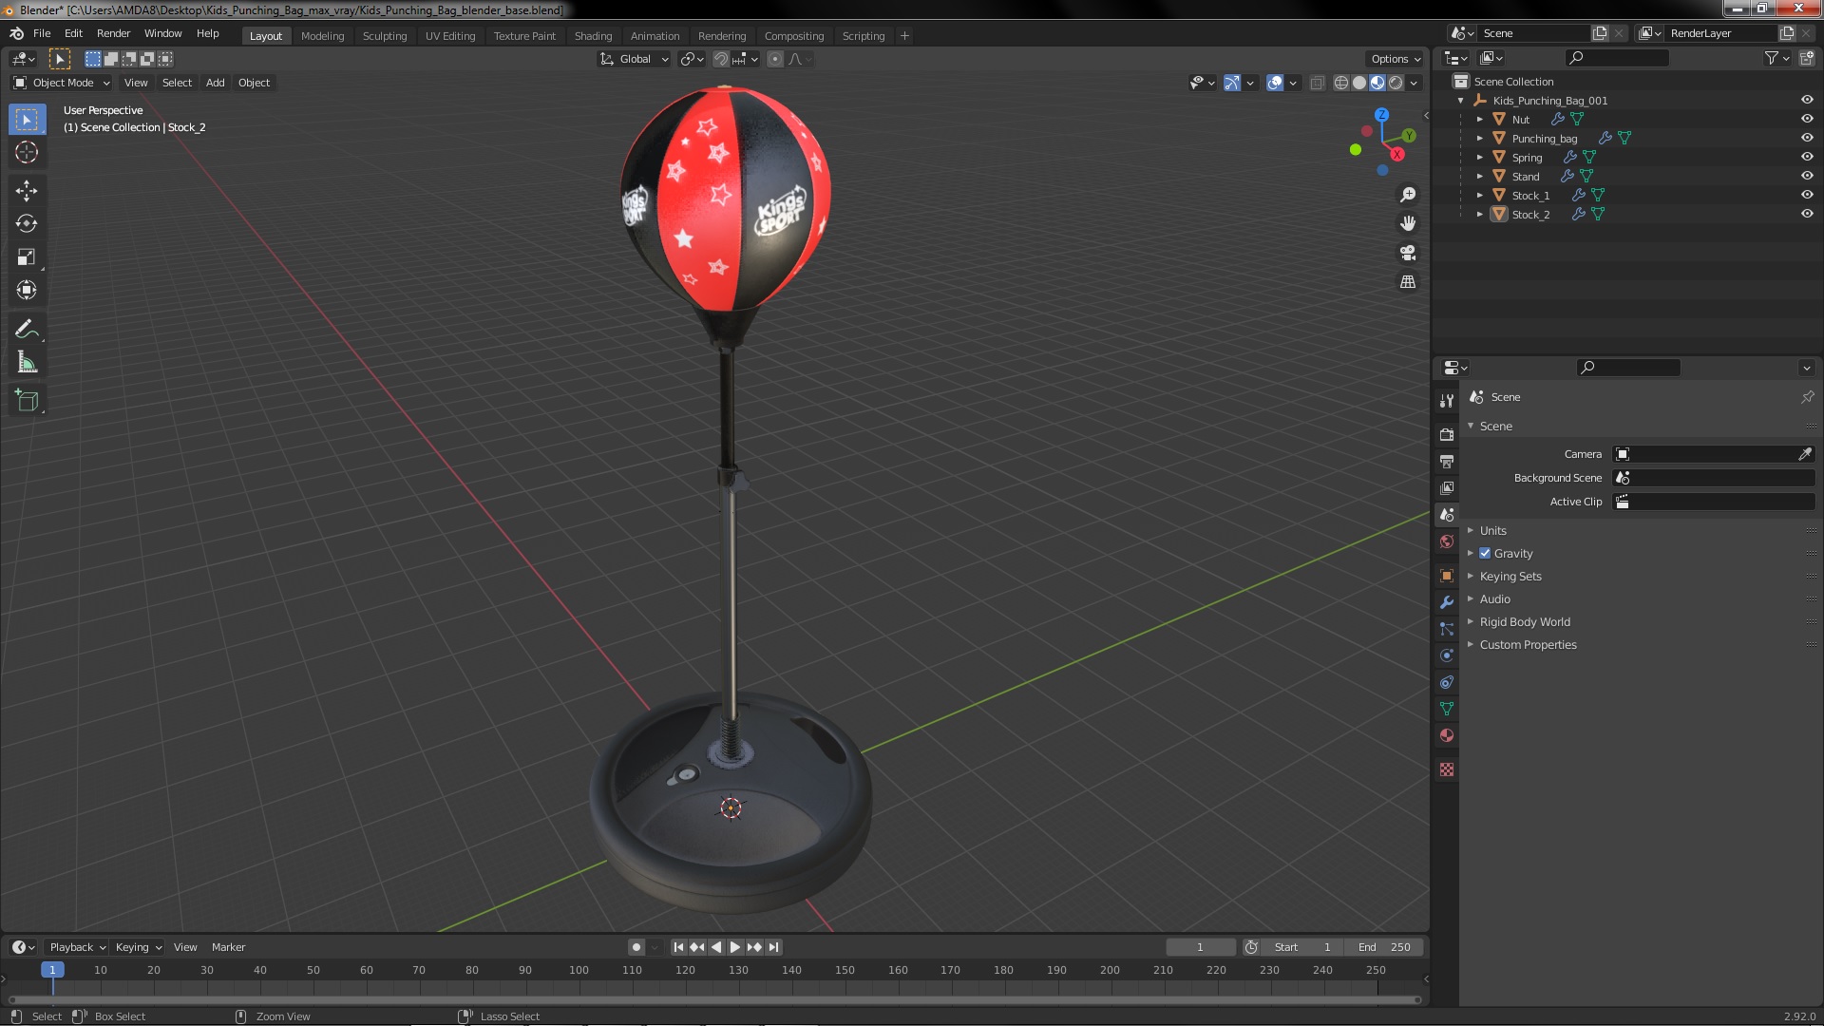Viewport: 1824px width, 1026px height.
Task: Select the Transform tool
Action: pos(27,291)
